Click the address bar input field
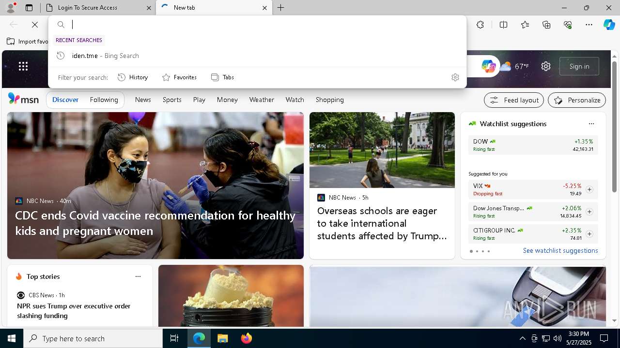The height and width of the screenshot is (348, 620). 265,25
